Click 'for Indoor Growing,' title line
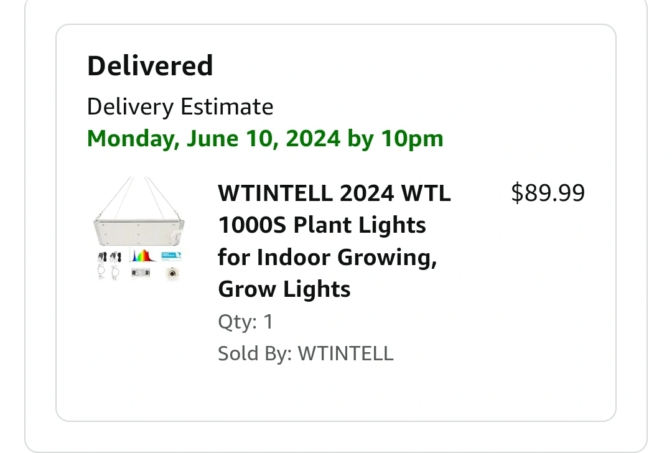Viewport: 672px width, 453px height. (327, 257)
